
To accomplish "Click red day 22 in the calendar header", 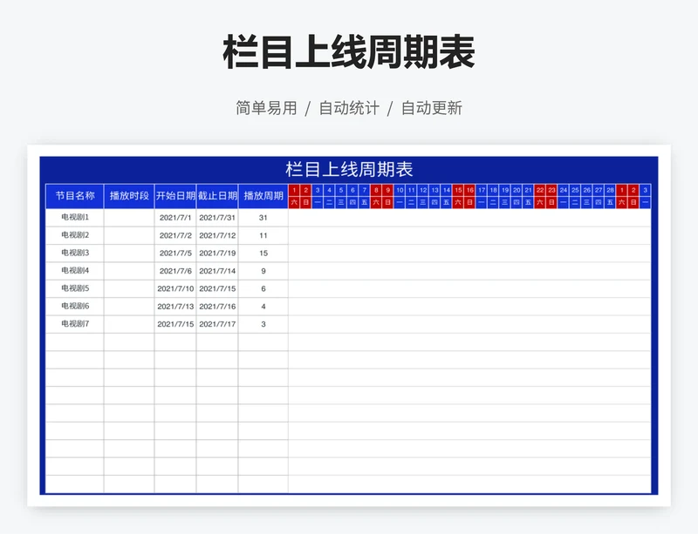I will [540, 190].
